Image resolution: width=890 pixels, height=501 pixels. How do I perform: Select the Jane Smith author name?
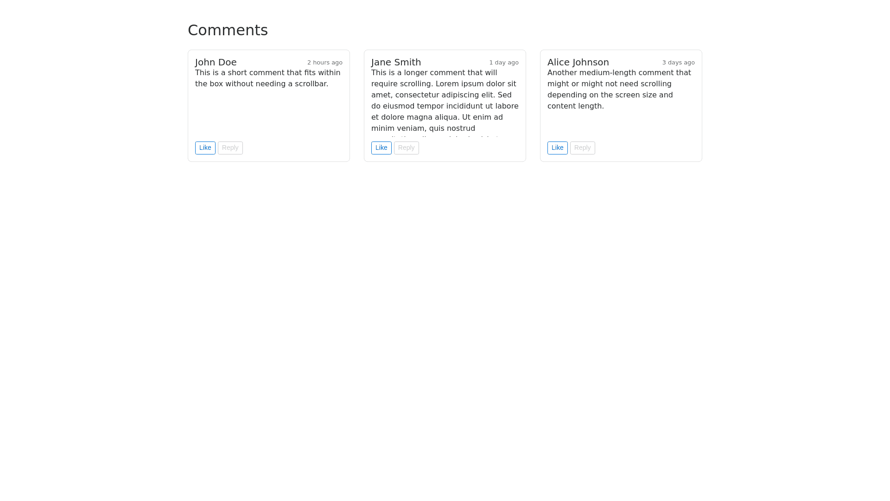pyautogui.click(x=396, y=62)
